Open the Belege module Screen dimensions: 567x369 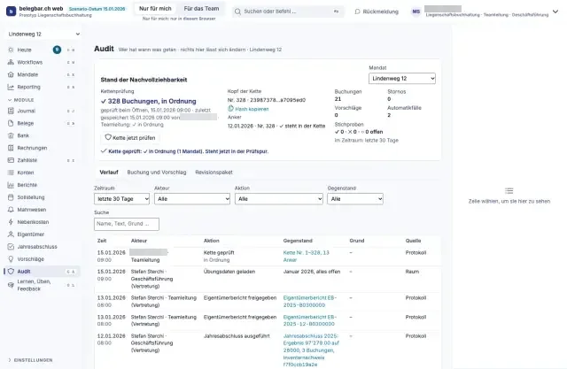(42, 123)
